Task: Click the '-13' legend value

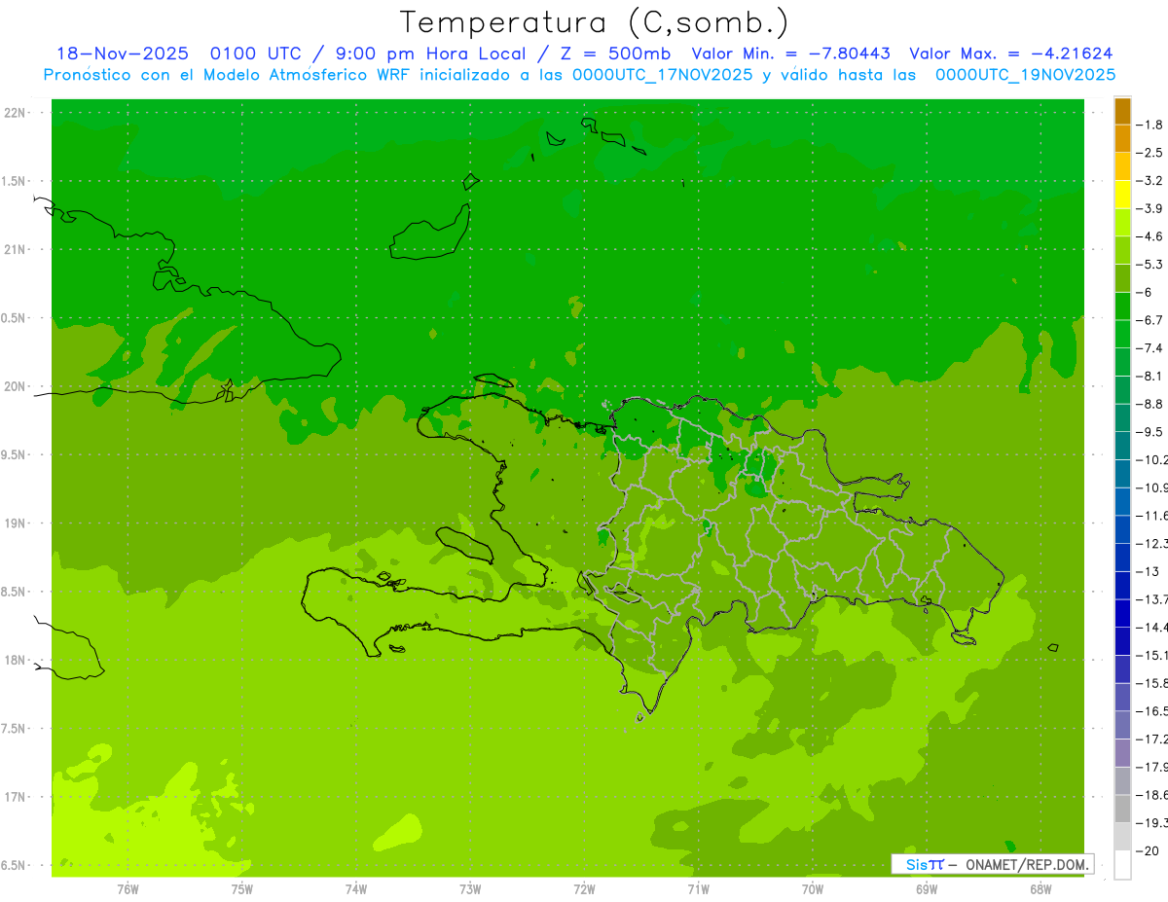Action: [x=1149, y=571]
